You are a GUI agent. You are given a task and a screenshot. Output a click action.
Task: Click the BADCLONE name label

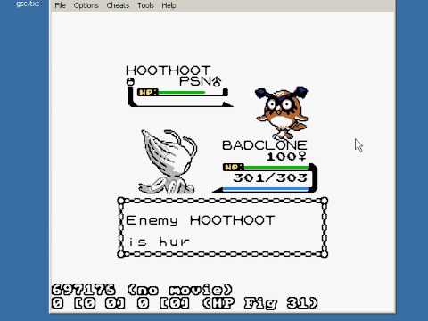(x=264, y=145)
